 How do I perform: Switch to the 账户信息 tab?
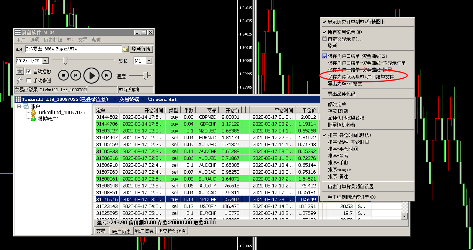pos(145,231)
